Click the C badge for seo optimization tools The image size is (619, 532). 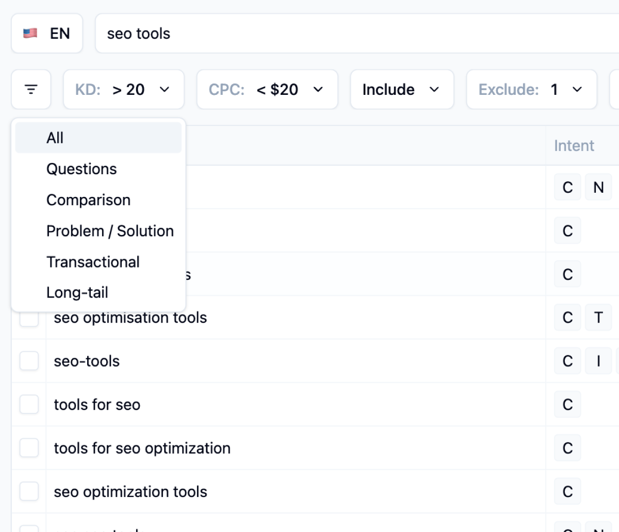pyautogui.click(x=567, y=492)
